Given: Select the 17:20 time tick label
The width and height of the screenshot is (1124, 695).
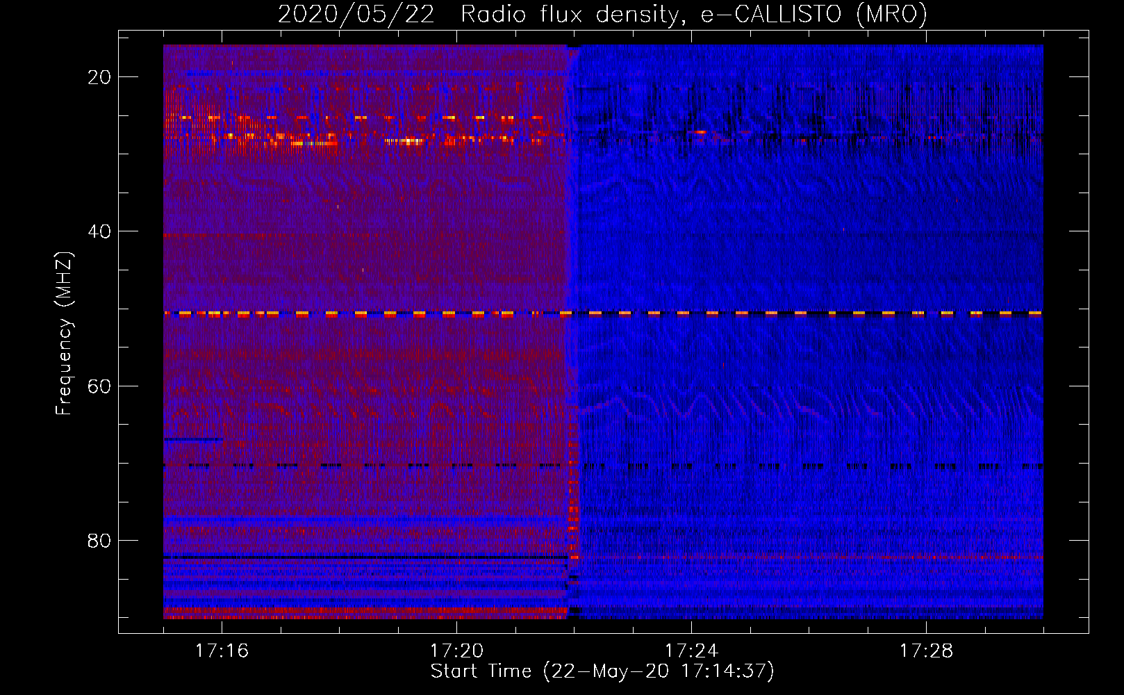Looking at the screenshot, I should (x=456, y=651).
